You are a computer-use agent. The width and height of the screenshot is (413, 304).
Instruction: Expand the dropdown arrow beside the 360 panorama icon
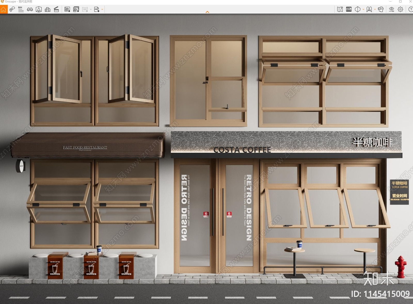coord(91,10)
